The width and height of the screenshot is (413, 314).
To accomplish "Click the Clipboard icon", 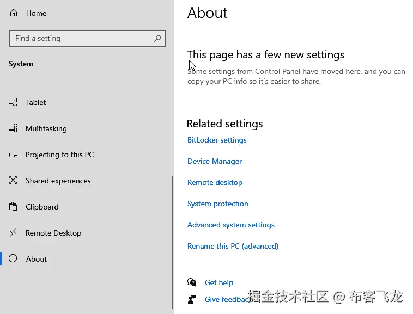I will [x=13, y=206].
